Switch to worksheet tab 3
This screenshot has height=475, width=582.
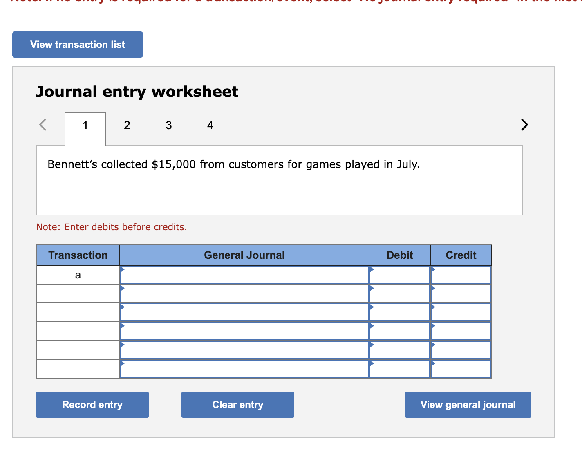pos(169,125)
